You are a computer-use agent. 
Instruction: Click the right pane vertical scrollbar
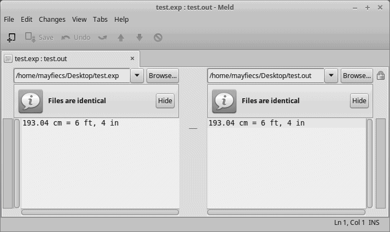point(370,163)
